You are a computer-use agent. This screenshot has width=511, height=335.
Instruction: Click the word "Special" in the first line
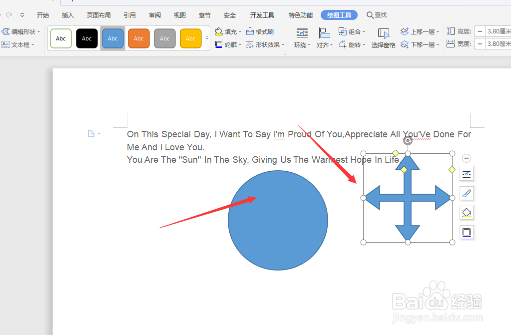coord(176,134)
